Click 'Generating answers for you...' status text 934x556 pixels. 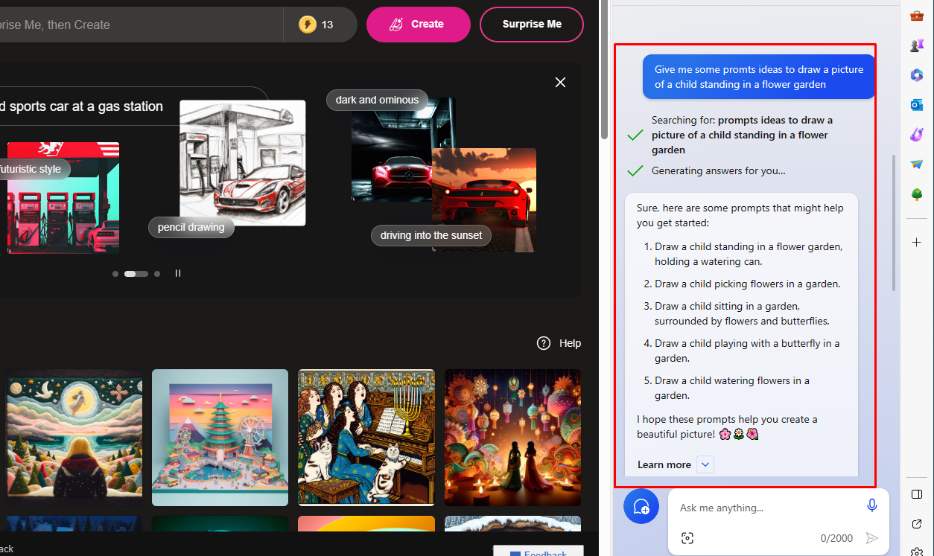pos(718,170)
